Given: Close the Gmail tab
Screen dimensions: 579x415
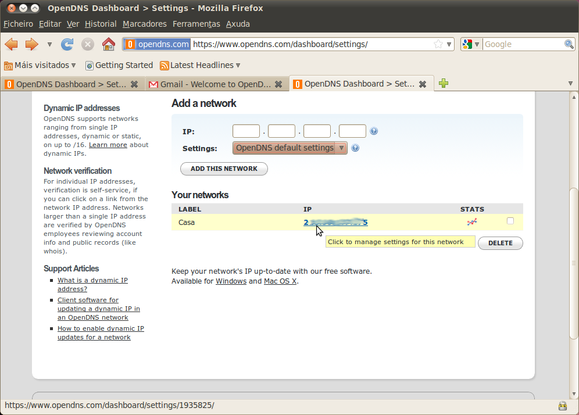Looking at the screenshot, I should pyautogui.click(x=278, y=84).
